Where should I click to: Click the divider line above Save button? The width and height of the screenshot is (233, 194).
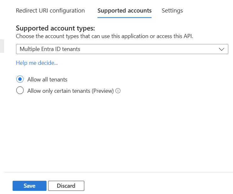(118, 172)
